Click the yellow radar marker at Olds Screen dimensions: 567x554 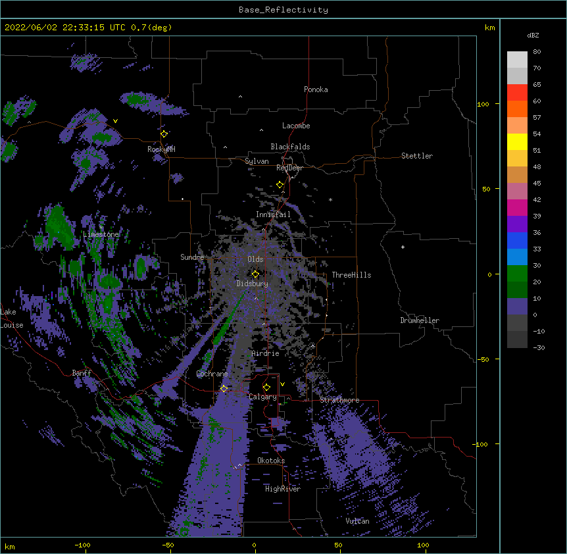[x=255, y=274]
